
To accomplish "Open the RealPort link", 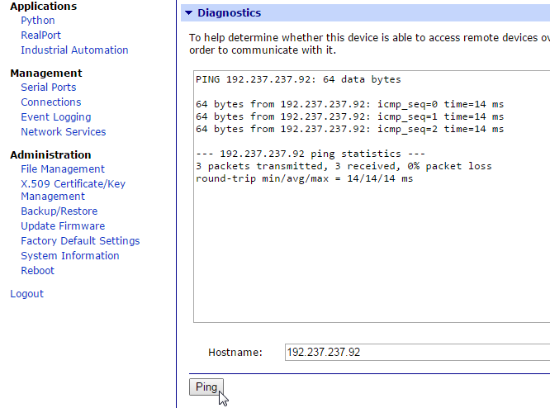I will pos(40,36).
